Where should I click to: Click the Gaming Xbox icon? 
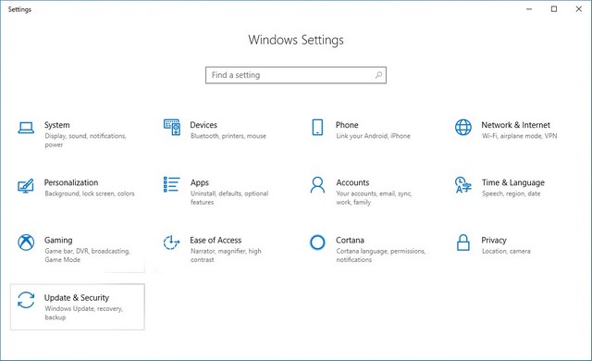pos(26,243)
